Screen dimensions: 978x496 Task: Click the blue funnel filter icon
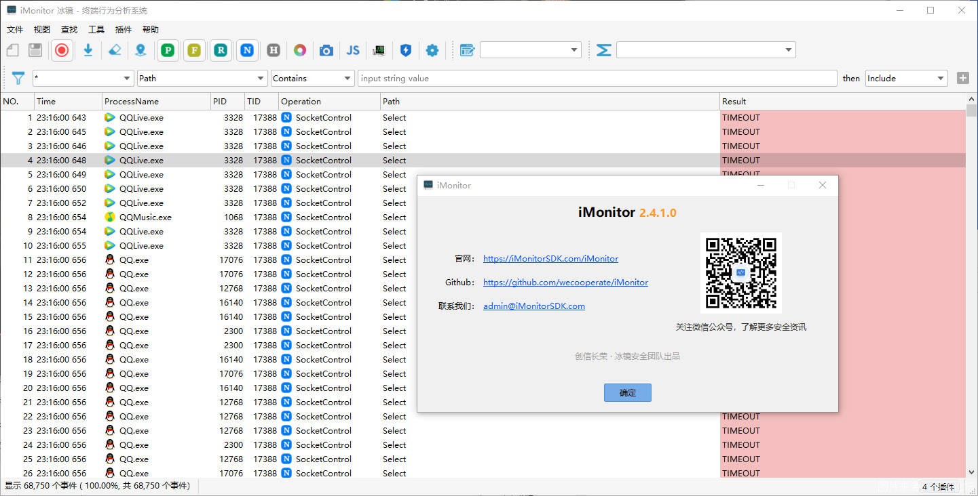(18, 79)
